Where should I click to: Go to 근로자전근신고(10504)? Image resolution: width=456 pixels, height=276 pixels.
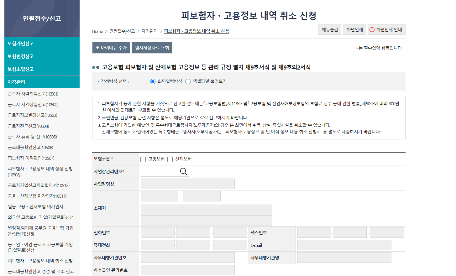[x=28, y=126]
